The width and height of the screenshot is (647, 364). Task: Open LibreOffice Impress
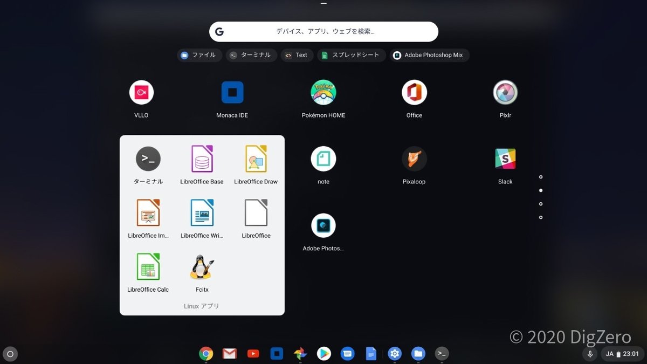click(x=148, y=213)
